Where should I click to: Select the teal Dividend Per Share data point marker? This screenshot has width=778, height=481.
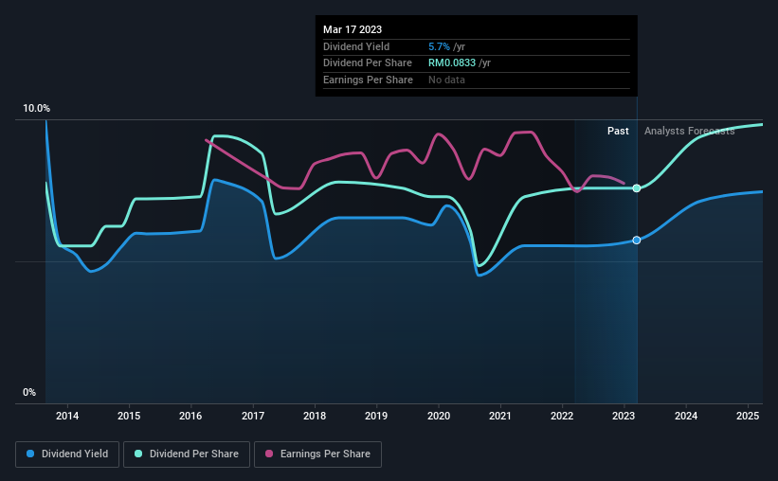click(x=637, y=188)
